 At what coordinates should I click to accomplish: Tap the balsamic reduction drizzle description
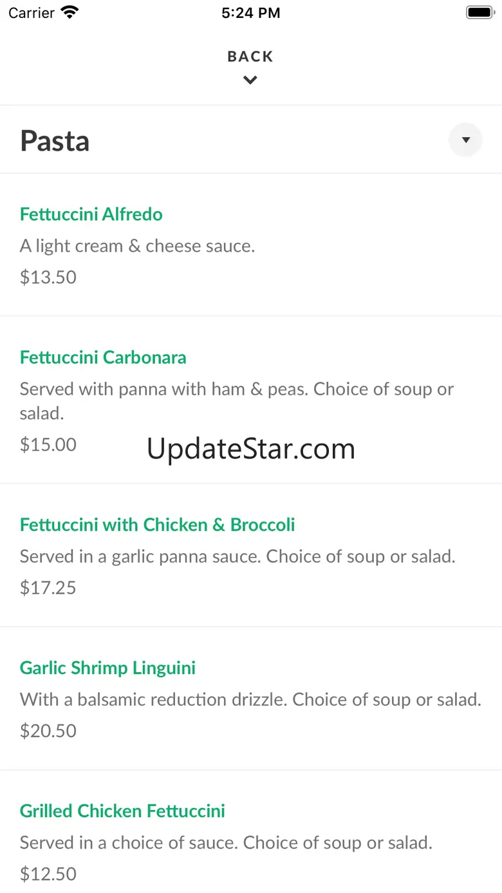(250, 699)
